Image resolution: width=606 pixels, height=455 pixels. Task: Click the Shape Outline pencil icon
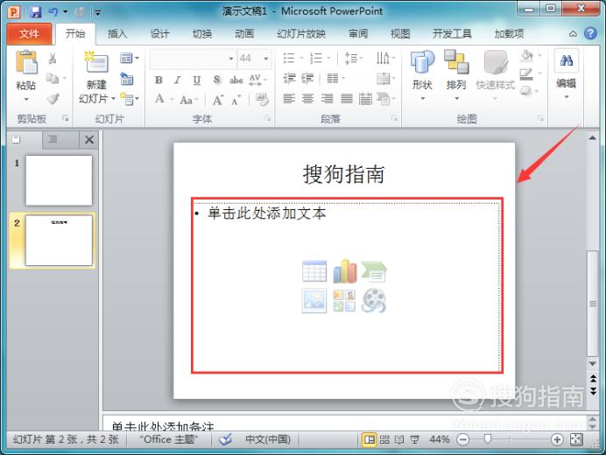click(526, 73)
